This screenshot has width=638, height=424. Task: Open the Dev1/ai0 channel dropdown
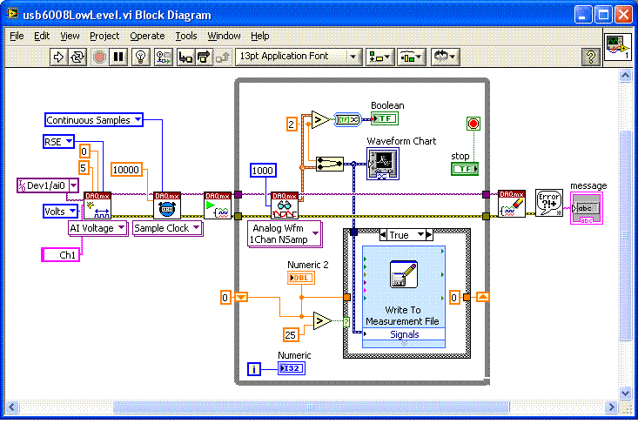tap(74, 185)
